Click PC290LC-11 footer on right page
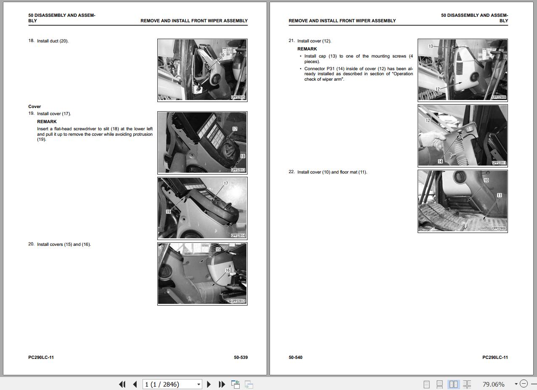The width and height of the screenshot is (537, 390). 495,357
